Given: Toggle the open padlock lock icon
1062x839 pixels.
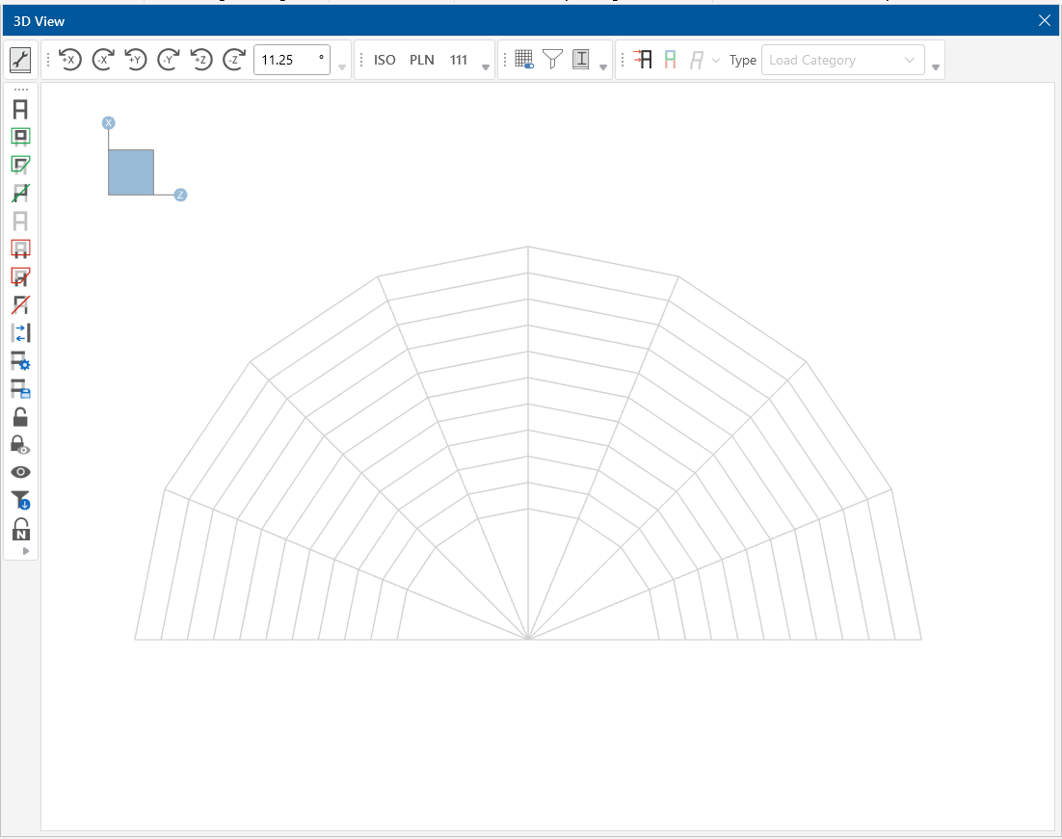Looking at the screenshot, I should click(20, 417).
